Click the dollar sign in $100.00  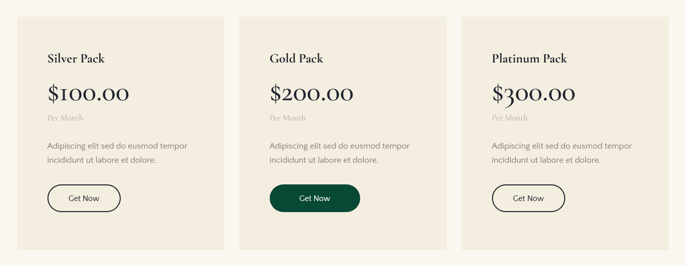click(x=53, y=94)
